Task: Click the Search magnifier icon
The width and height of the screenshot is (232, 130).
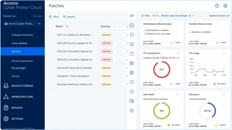Action: (64, 17)
